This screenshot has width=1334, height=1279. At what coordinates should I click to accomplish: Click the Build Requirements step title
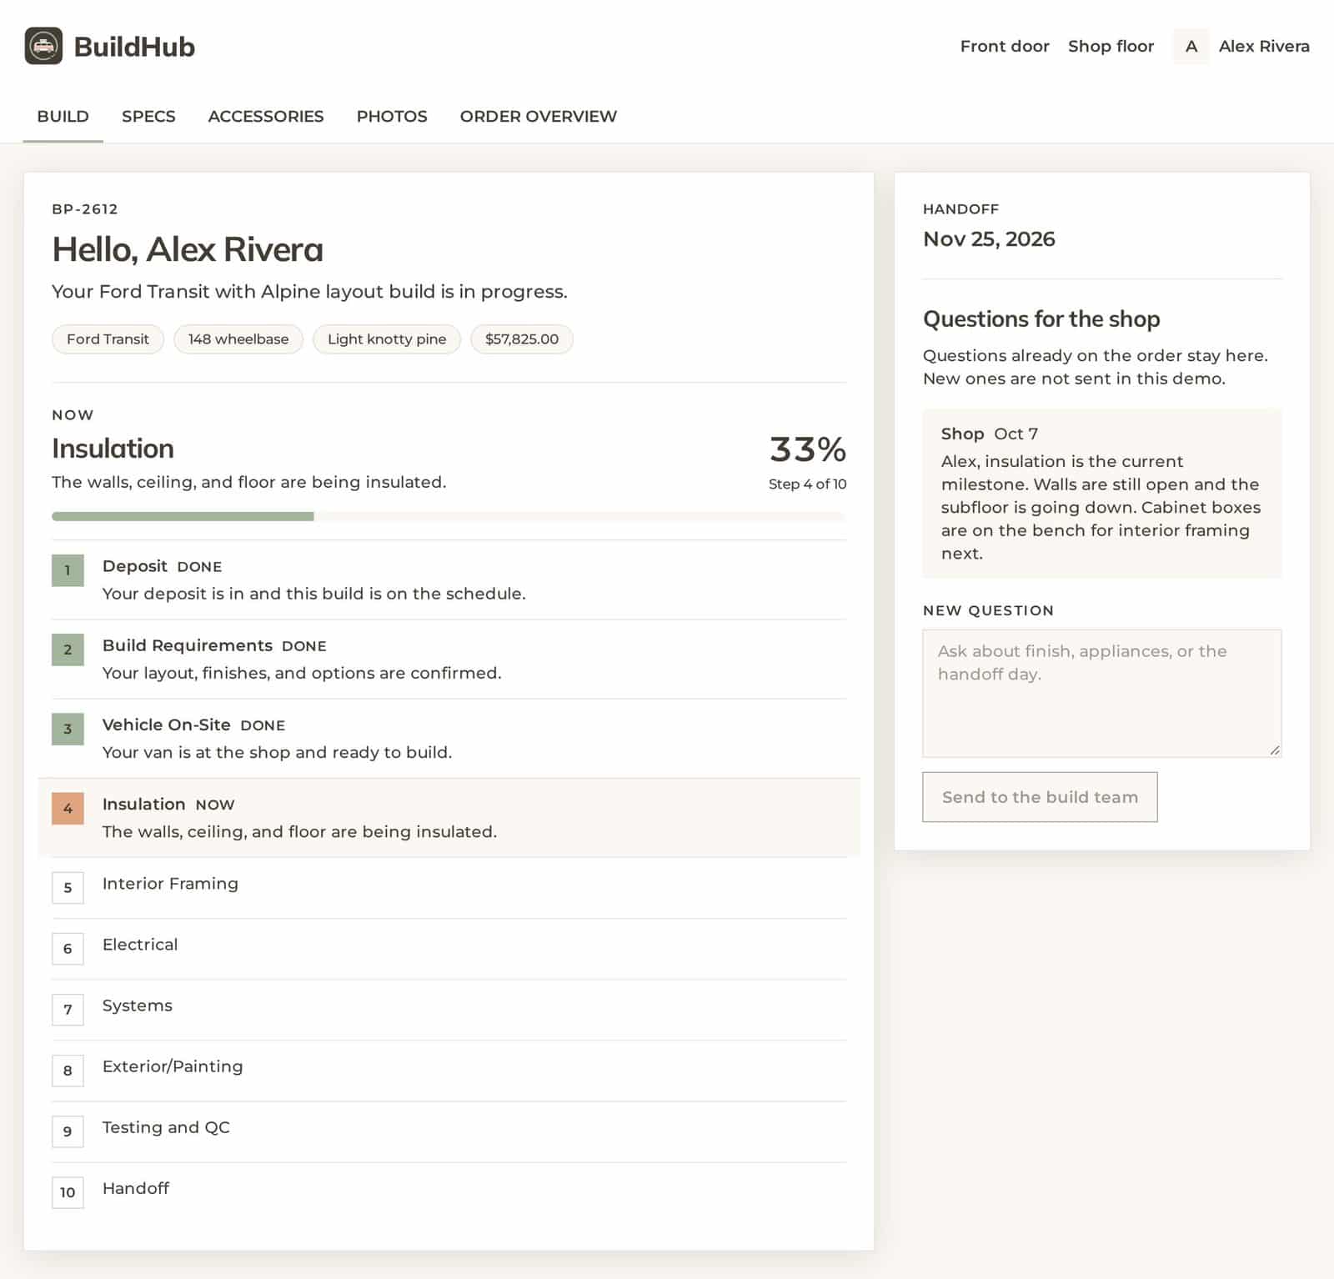click(x=188, y=645)
